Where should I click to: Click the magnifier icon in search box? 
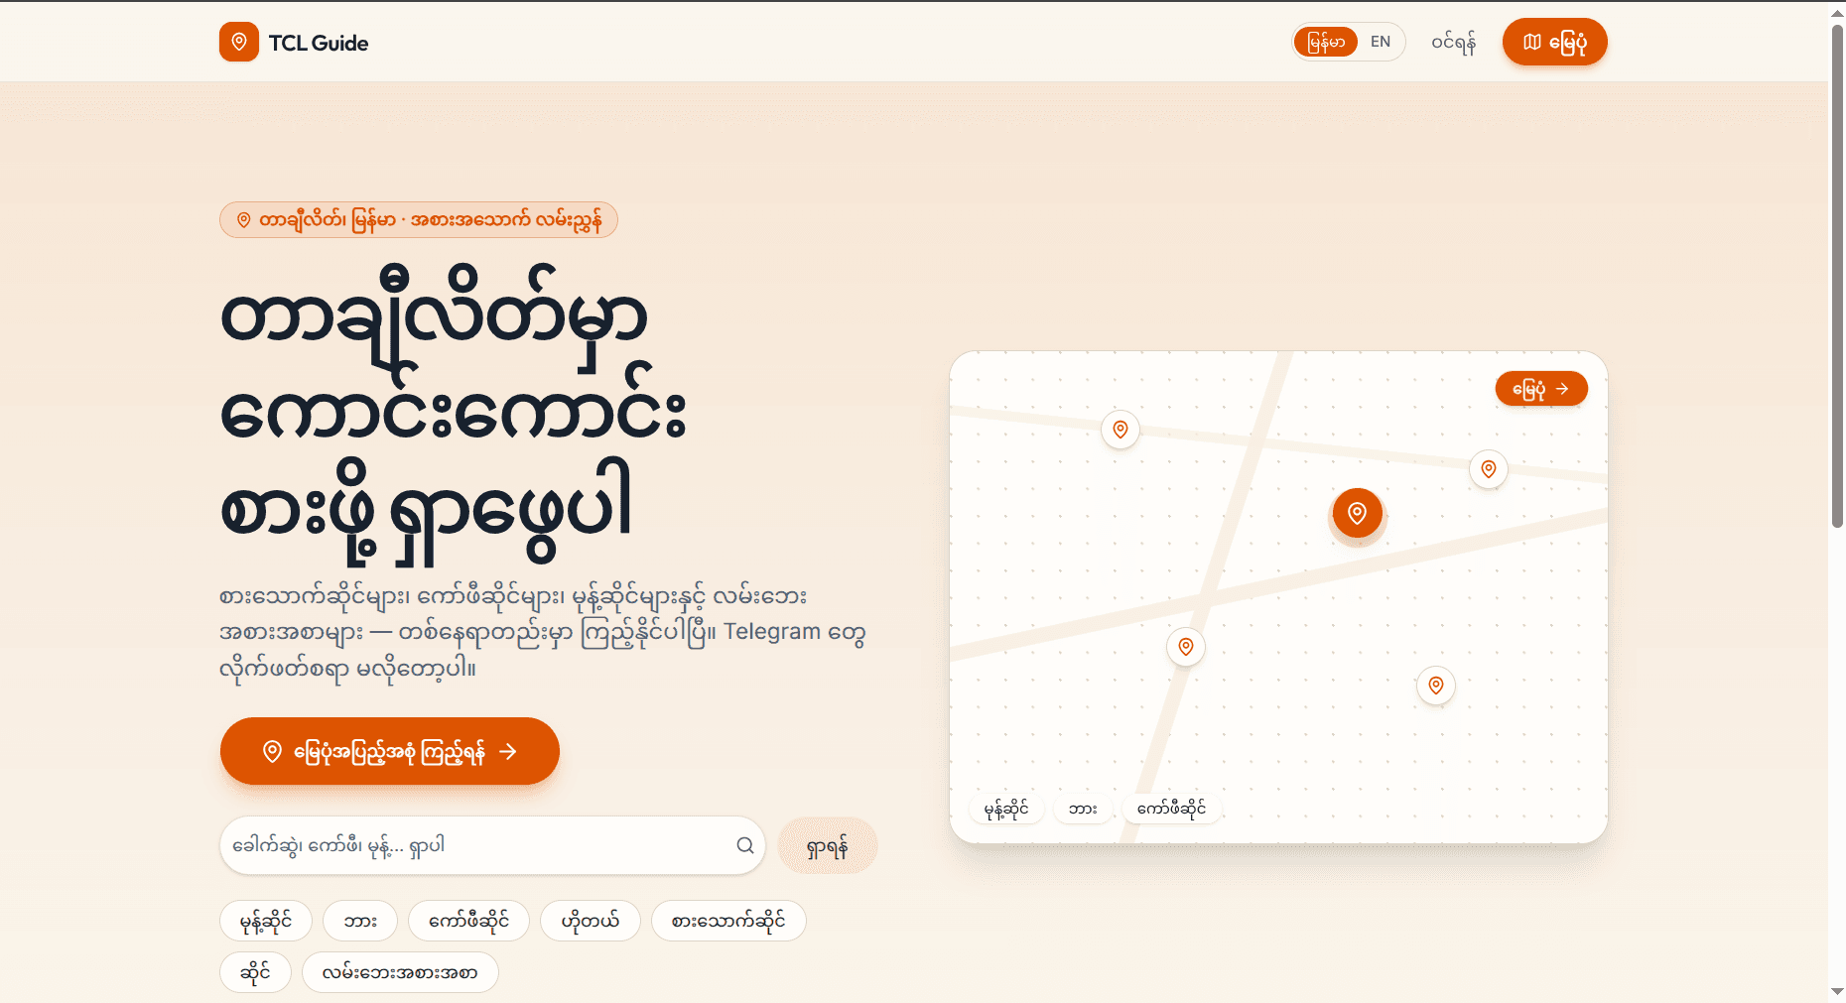pos(745,845)
